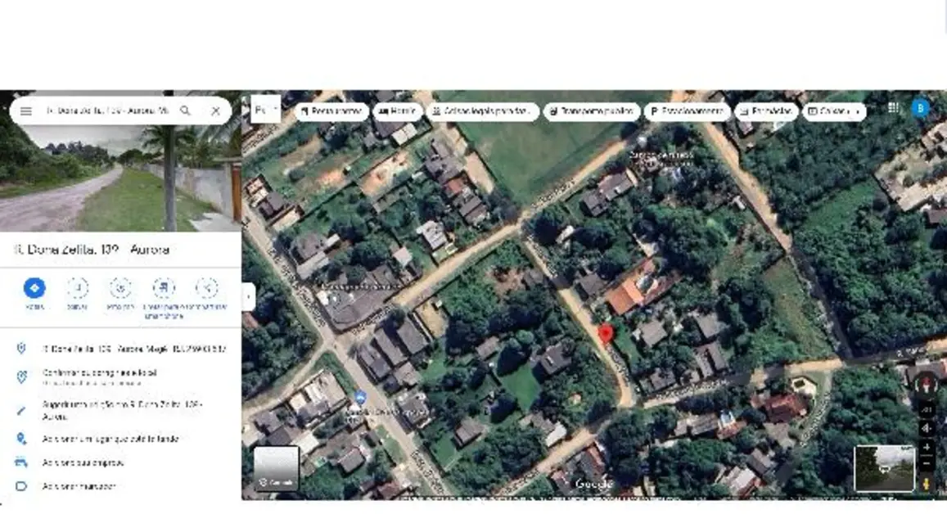Select the Estacionamento filter chip
The height and width of the screenshot is (532, 947).
pyautogui.click(x=687, y=110)
